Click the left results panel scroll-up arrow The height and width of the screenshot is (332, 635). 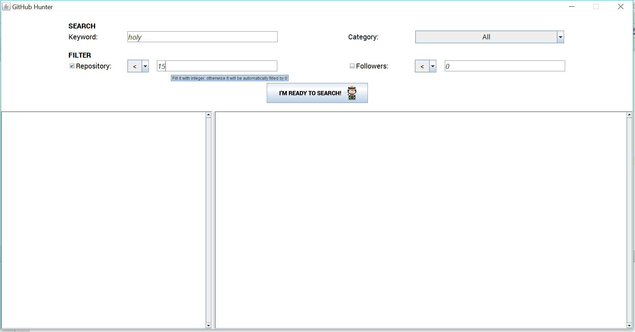click(x=209, y=115)
